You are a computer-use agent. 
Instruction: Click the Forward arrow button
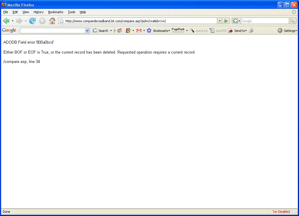pos(19,21)
